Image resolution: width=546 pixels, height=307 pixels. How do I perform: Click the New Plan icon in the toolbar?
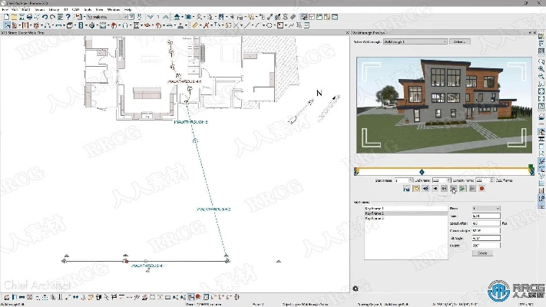[x=5, y=16]
